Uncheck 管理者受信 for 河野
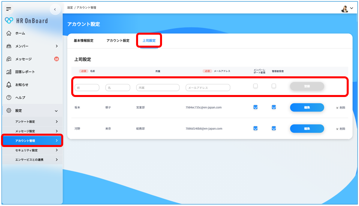359x206 pixels. 274,128
